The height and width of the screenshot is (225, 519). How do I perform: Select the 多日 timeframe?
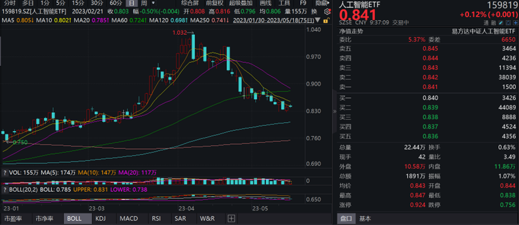(x=28, y=3)
